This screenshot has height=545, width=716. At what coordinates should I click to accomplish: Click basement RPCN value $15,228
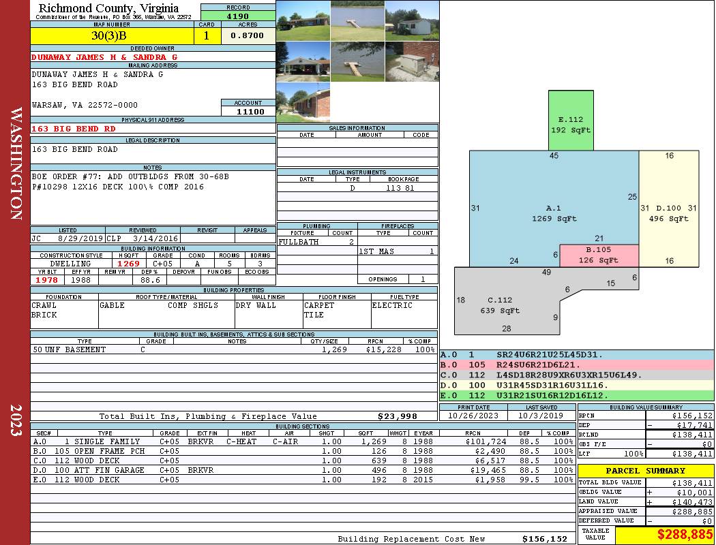pos(383,349)
